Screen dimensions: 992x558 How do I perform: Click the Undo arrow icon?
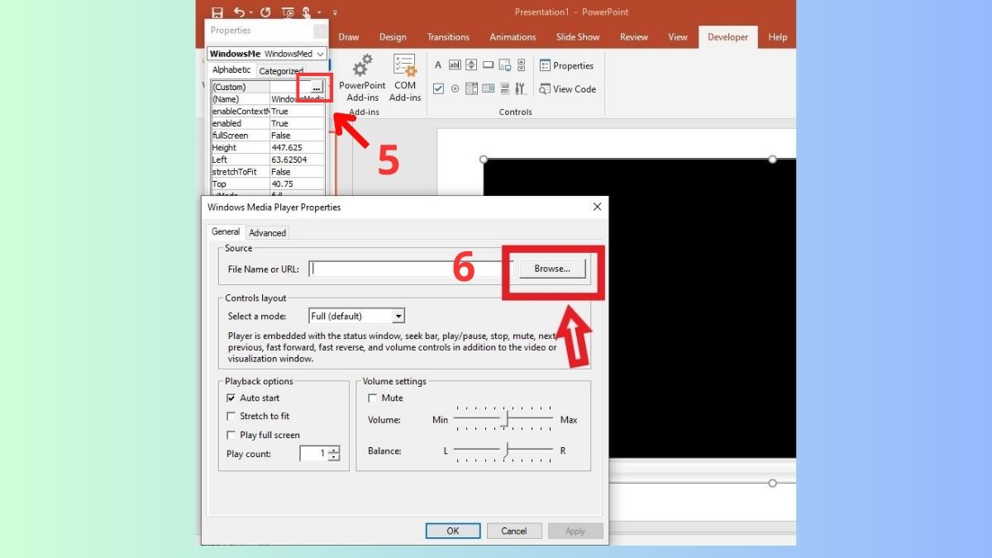(239, 12)
